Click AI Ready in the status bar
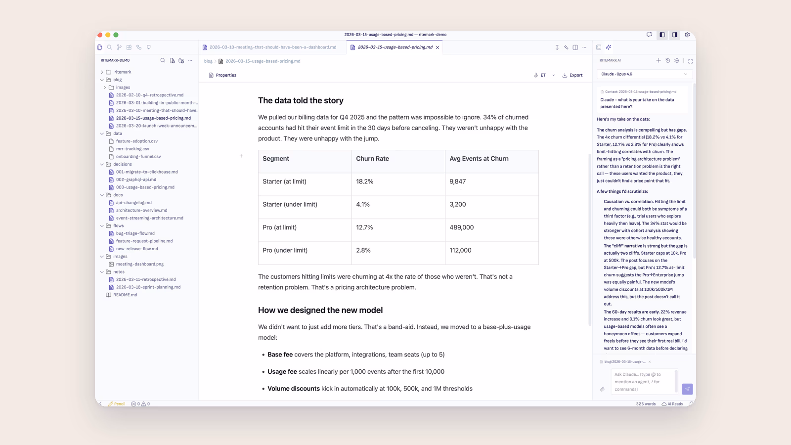The width and height of the screenshot is (791, 445). click(x=672, y=404)
